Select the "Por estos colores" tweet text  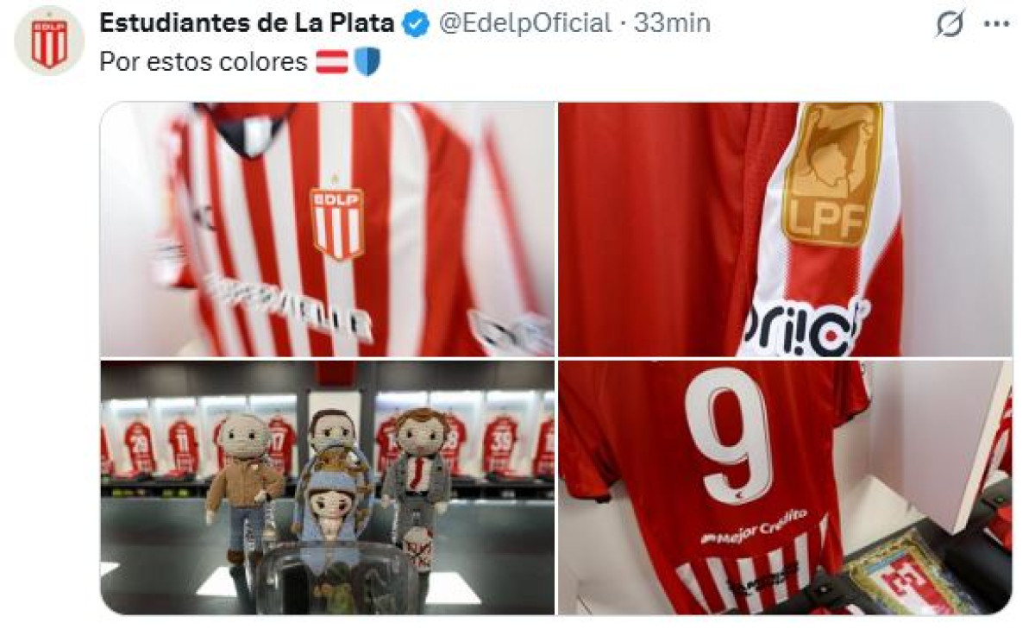pyautogui.click(x=204, y=62)
